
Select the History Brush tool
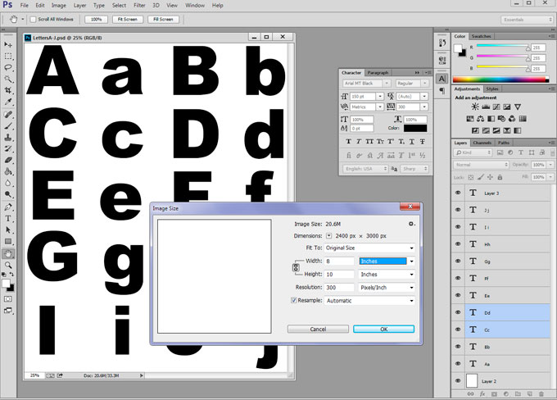pyautogui.click(x=8, y=148)
